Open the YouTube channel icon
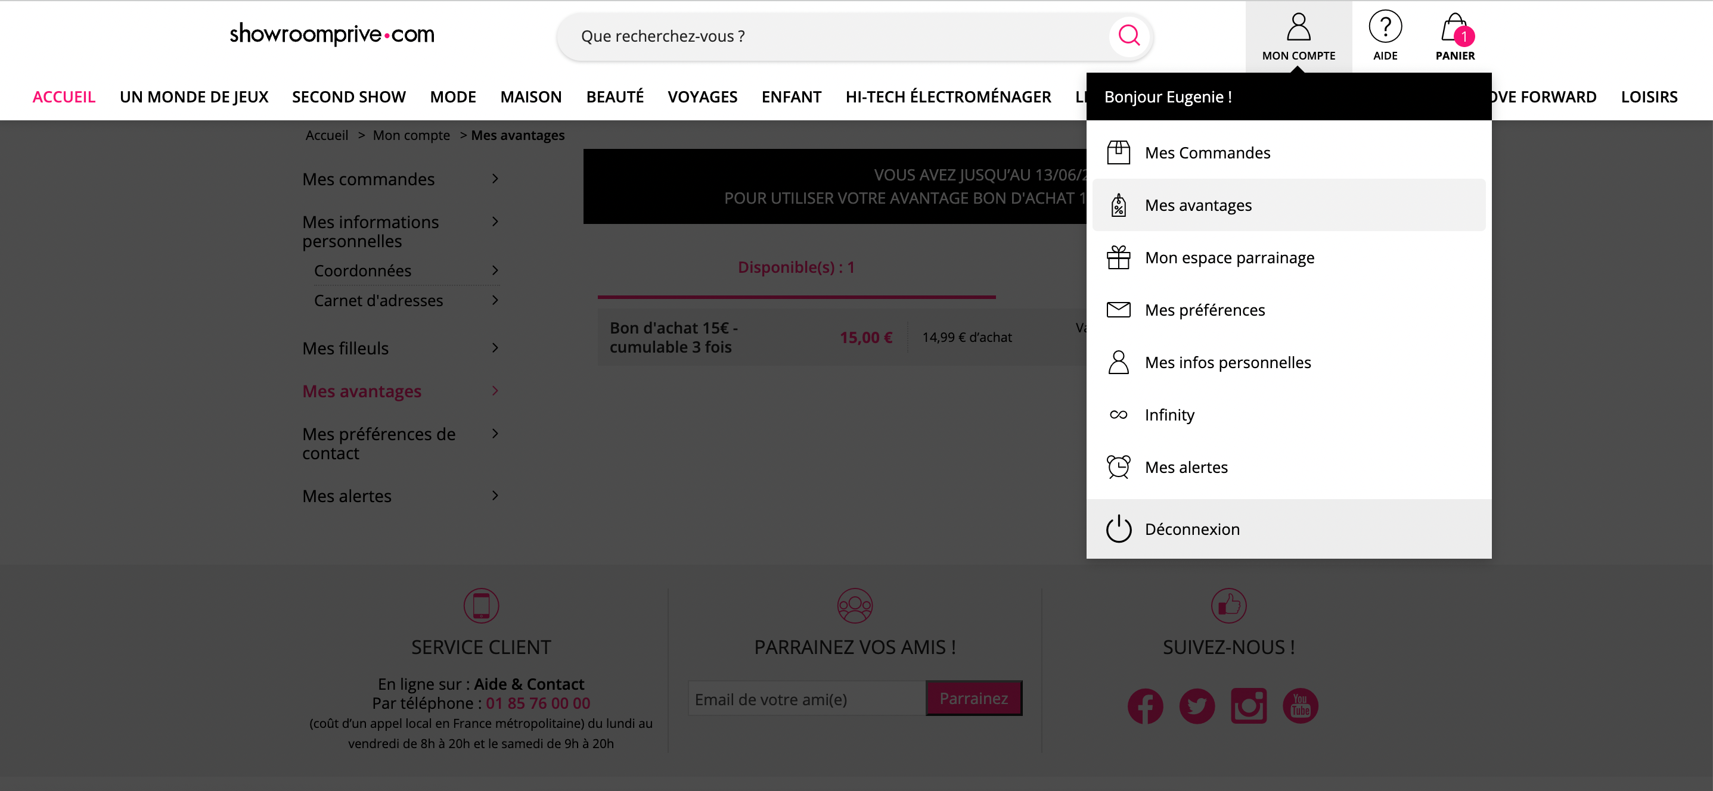This screenshot has height=791, width=1713. [1300, 706]
